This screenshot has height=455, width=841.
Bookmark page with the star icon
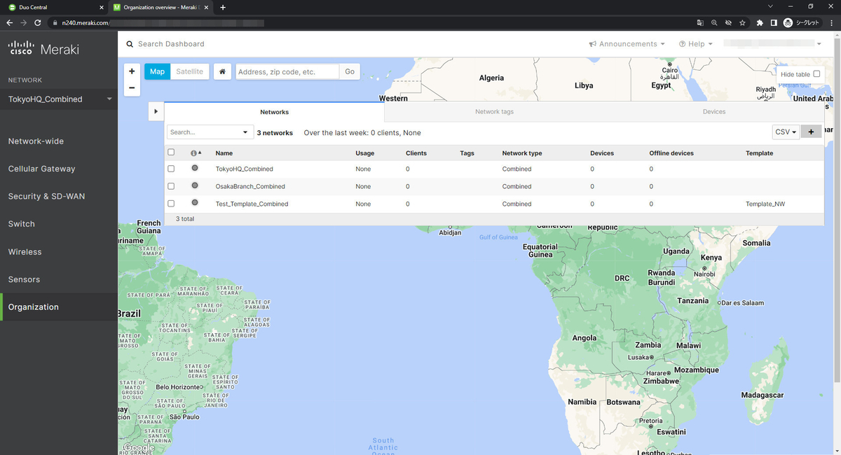pyautogui.click(x=742, y=22)
